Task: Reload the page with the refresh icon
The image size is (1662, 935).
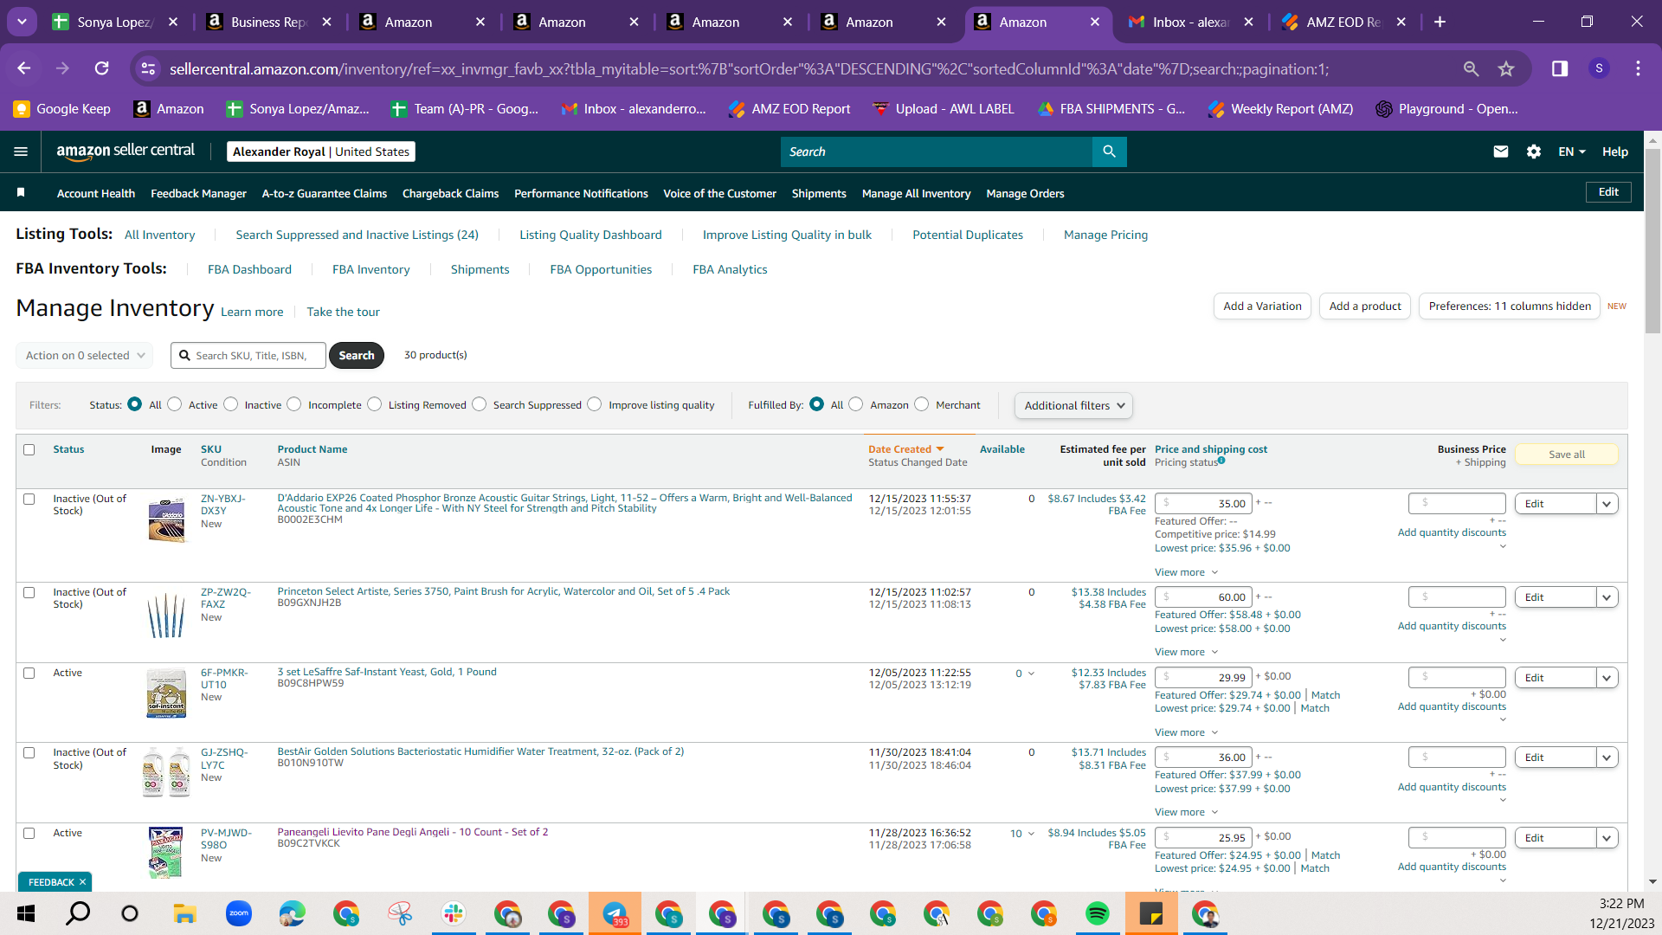Action: point(102,68)
